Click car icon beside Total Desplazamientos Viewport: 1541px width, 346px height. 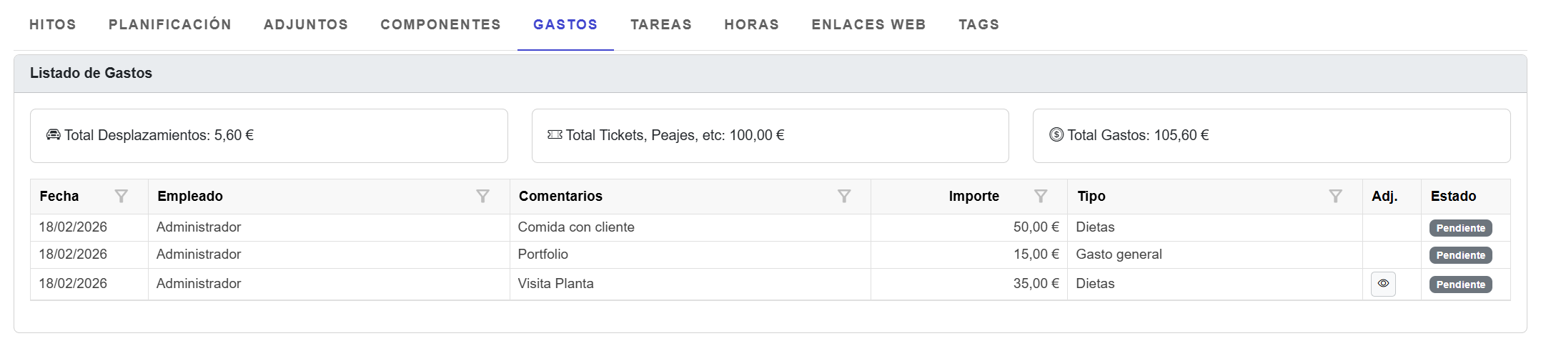coord(54,135)
